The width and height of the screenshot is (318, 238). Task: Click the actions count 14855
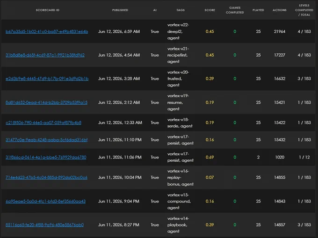(280, 177)
